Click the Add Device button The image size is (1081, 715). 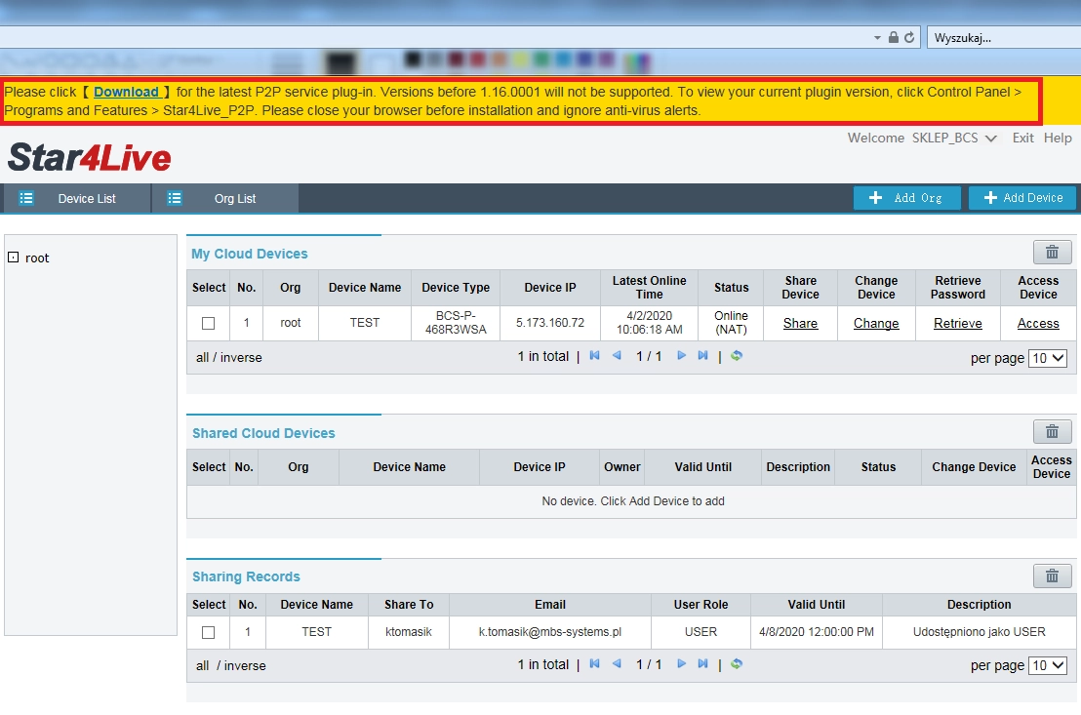(x=1022, y=198)
